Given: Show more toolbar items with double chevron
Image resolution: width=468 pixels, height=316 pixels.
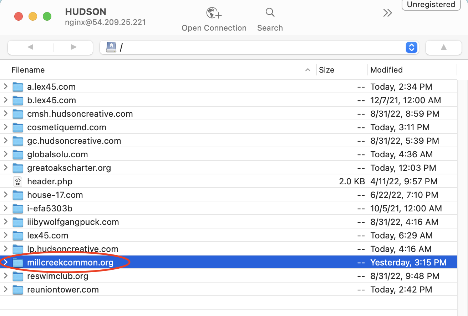Looking at the screenshot, I should pos(387,13).
